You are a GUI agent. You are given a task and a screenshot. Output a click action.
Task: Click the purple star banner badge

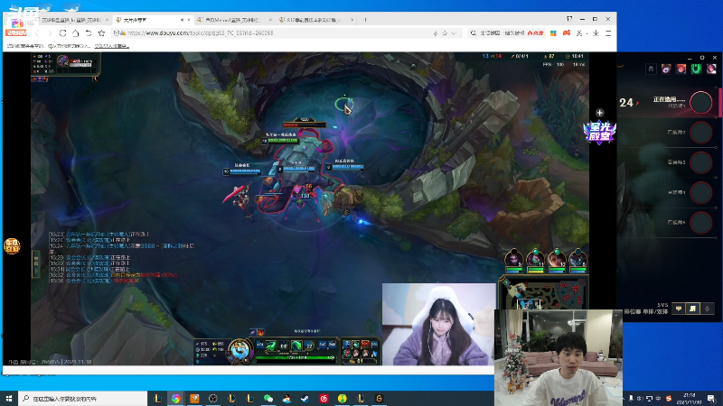599,132
